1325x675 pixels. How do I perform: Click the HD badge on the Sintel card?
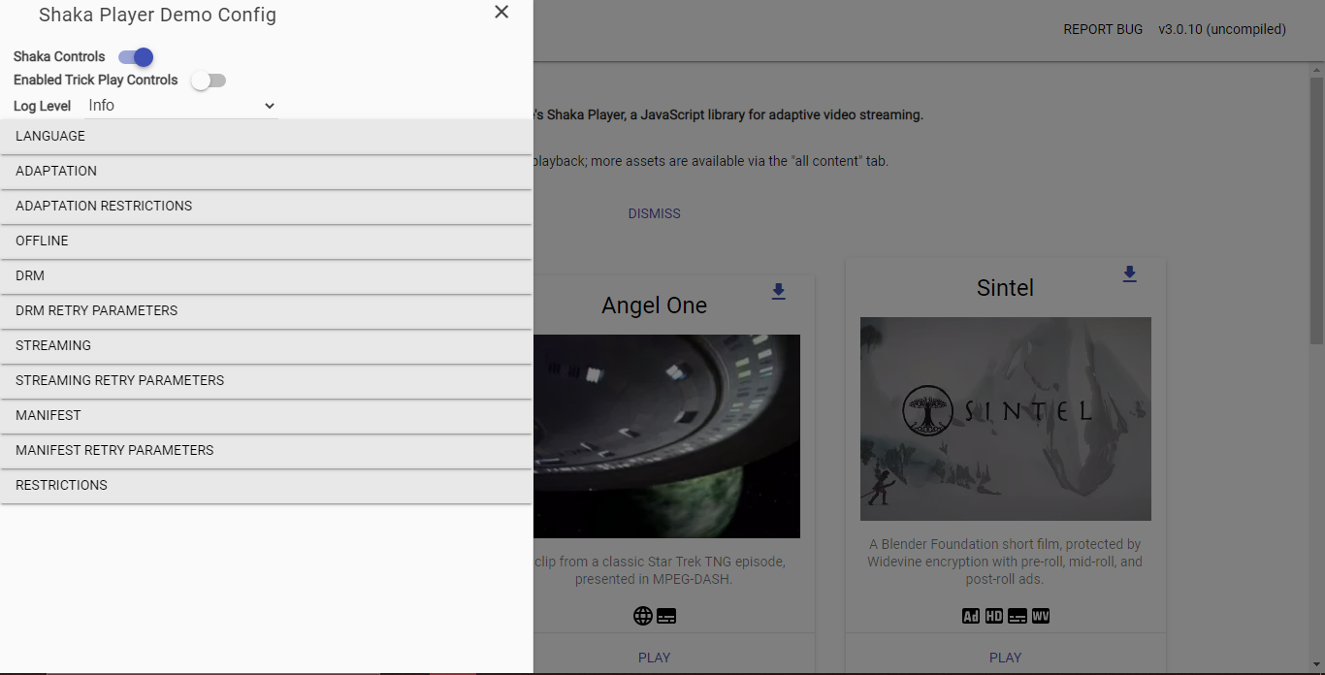993,615
